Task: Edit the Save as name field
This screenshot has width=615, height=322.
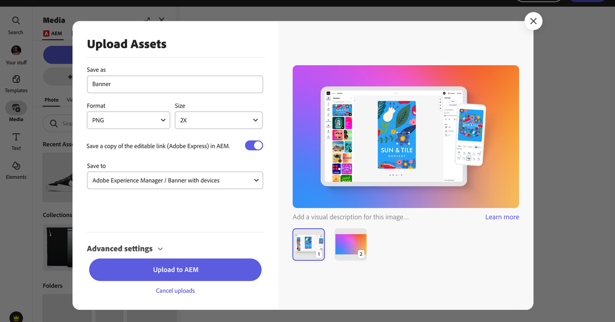Action: [175, 84]
